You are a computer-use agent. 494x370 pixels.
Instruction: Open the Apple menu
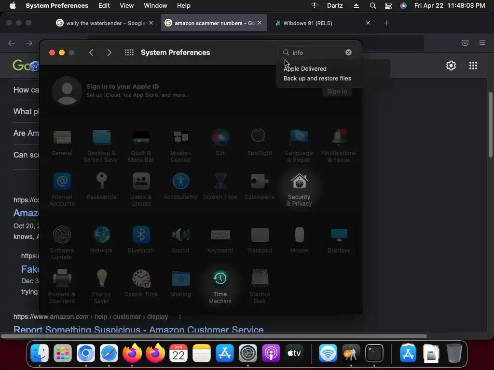13,6
